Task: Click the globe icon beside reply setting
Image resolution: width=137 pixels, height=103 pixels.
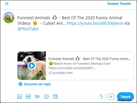Action: coord(20,84)
